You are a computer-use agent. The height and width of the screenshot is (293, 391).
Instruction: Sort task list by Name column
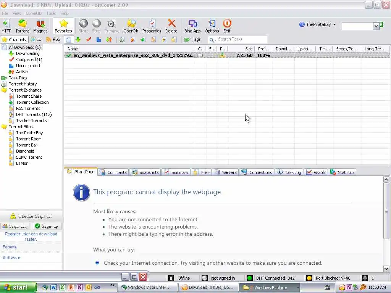[129, 49]
